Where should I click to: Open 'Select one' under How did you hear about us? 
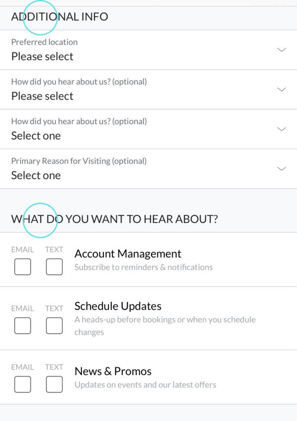[36, 136]
